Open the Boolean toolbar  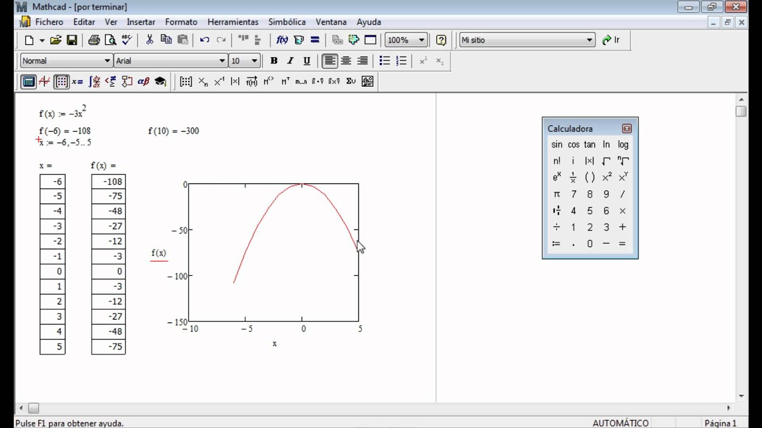[111, 81]
